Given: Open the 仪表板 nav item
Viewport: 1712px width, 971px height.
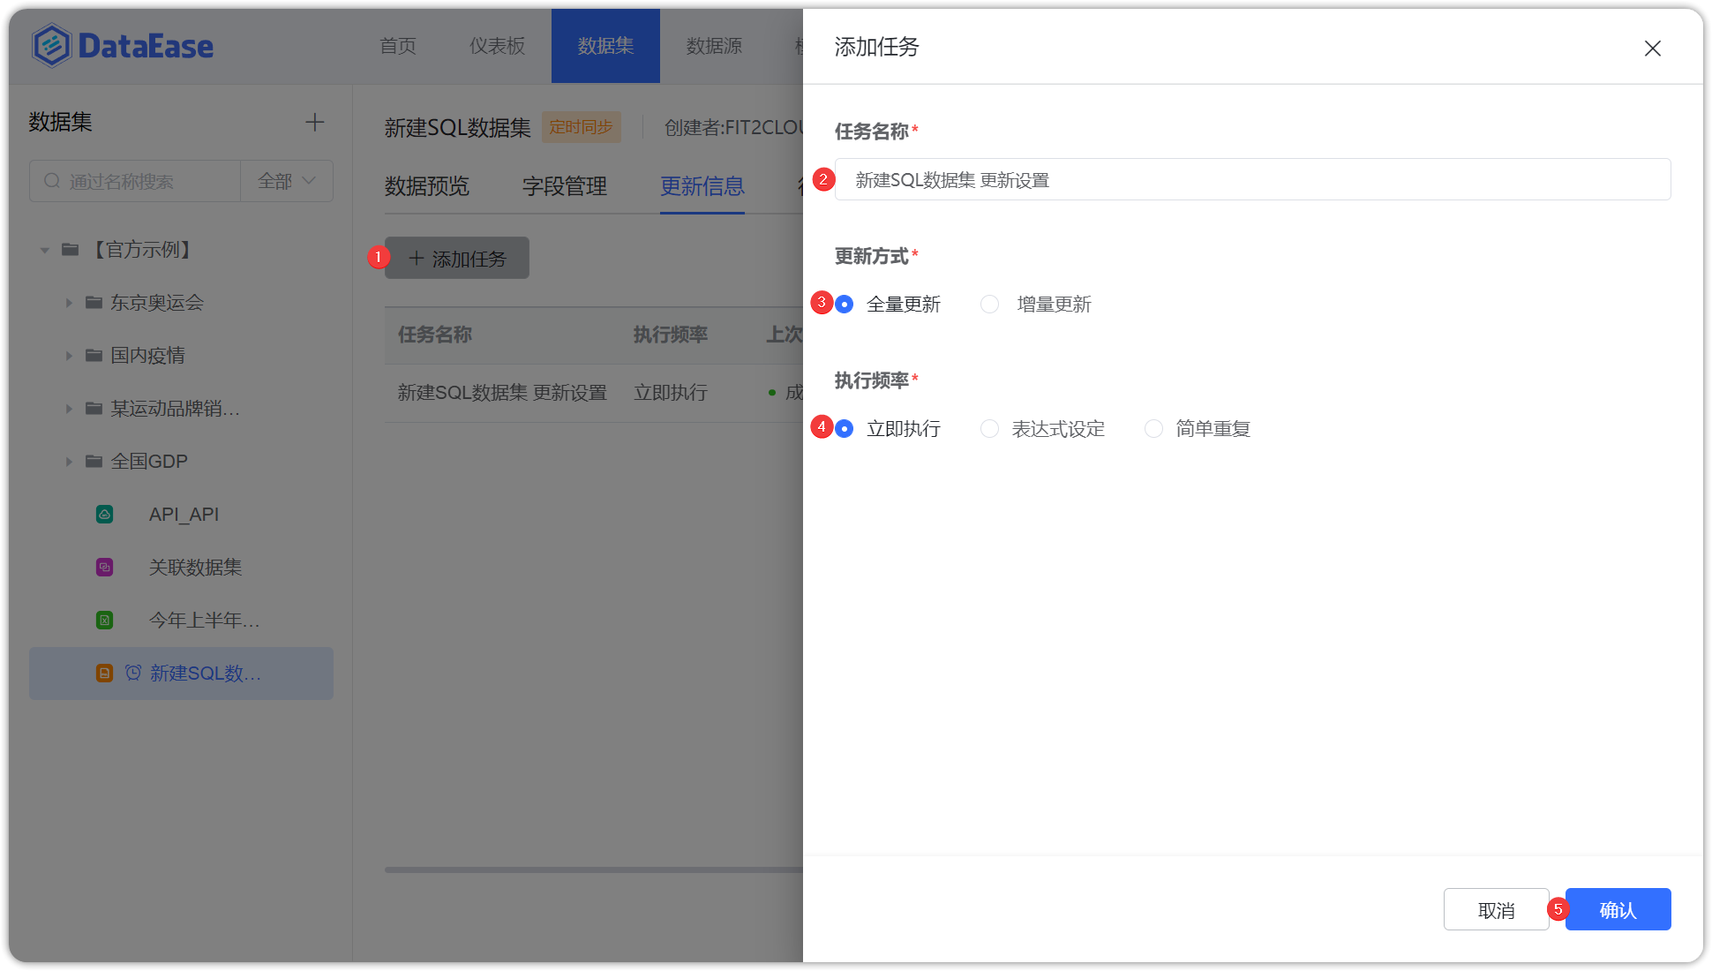Looking at the screenshot, I should pos(497,46).
